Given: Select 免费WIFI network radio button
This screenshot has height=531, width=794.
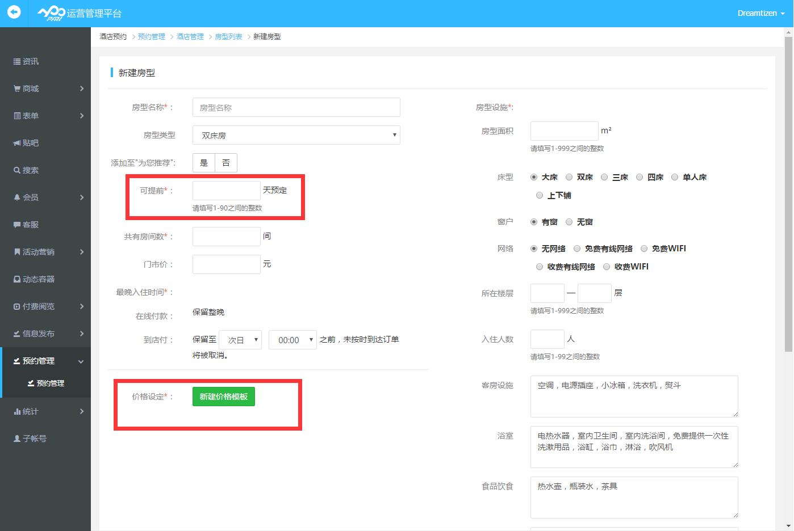Looking at the screenshot, I should point(644,248).
